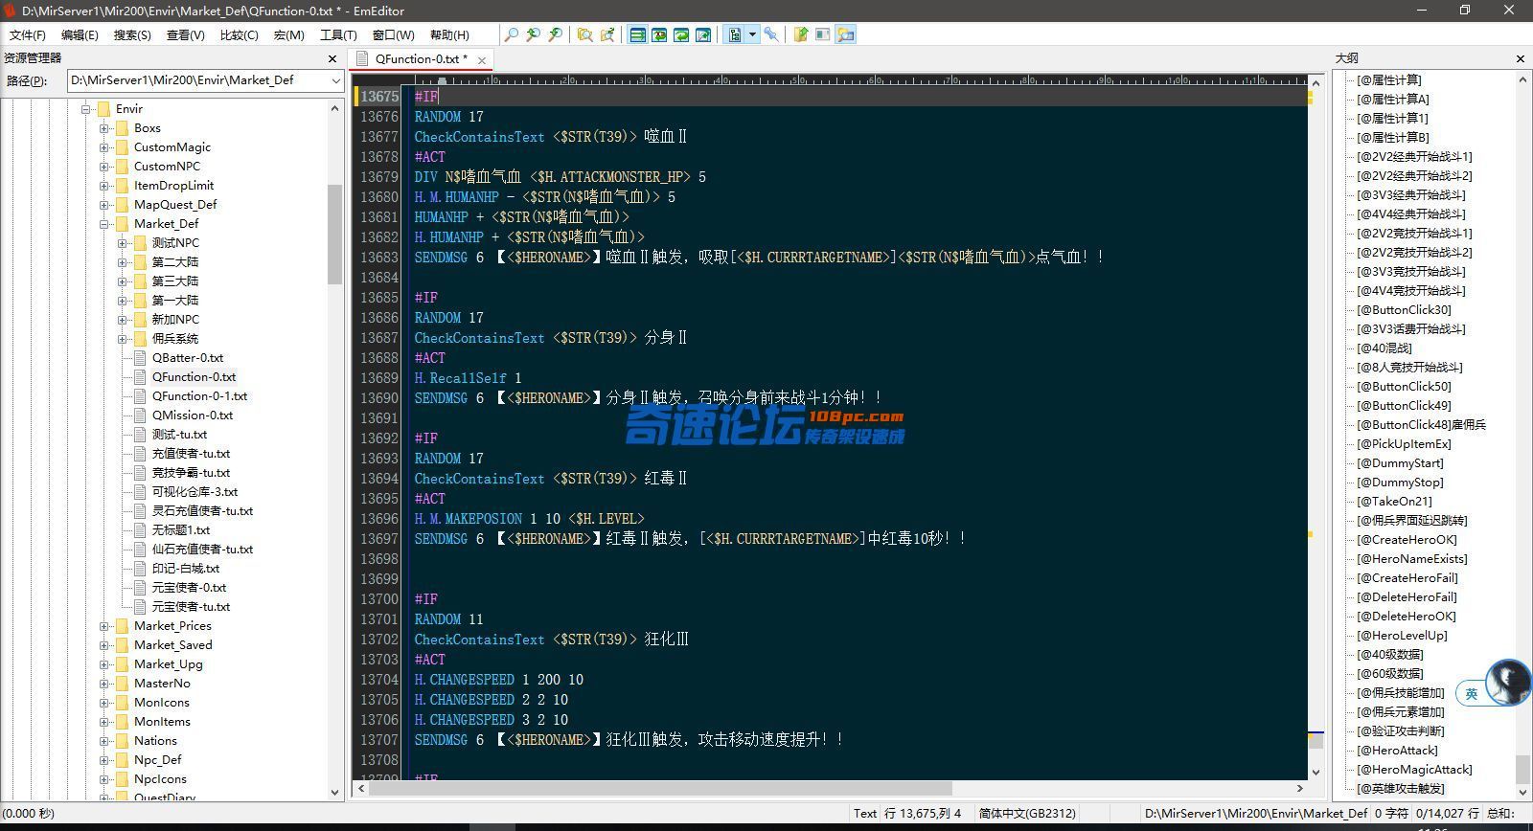This screenshot has height=831, width=1533.
Task: Click the editor horizontal scrollbar thumb
Action: pyautogui.click(x=661, y=789)
